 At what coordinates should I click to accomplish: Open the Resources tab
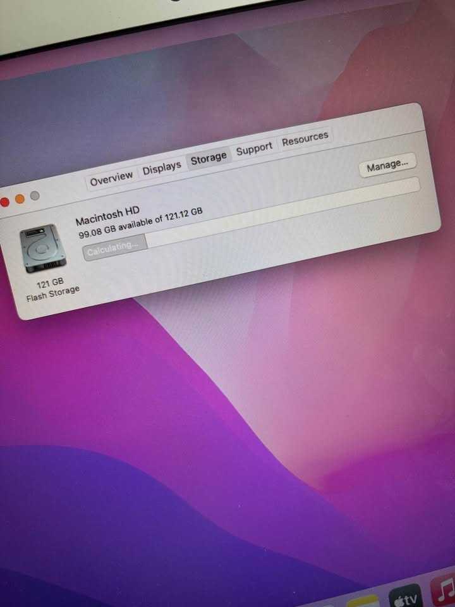(x=305, y=138)
